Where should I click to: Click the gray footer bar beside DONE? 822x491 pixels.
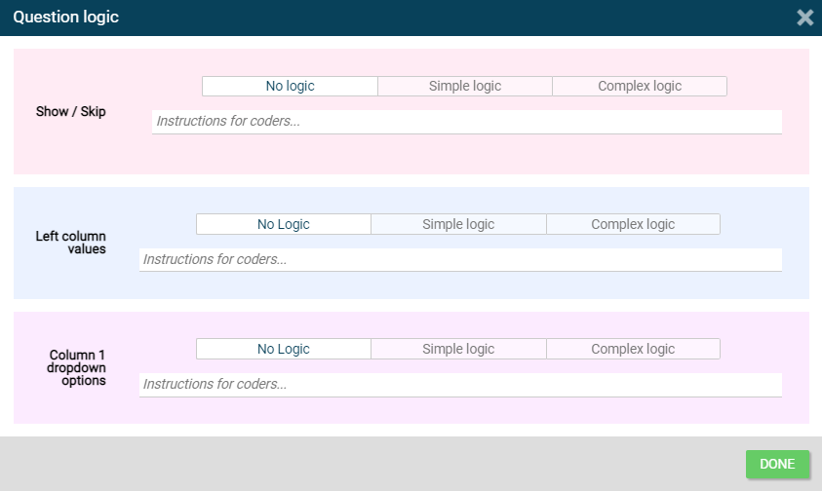click(390, 464)
